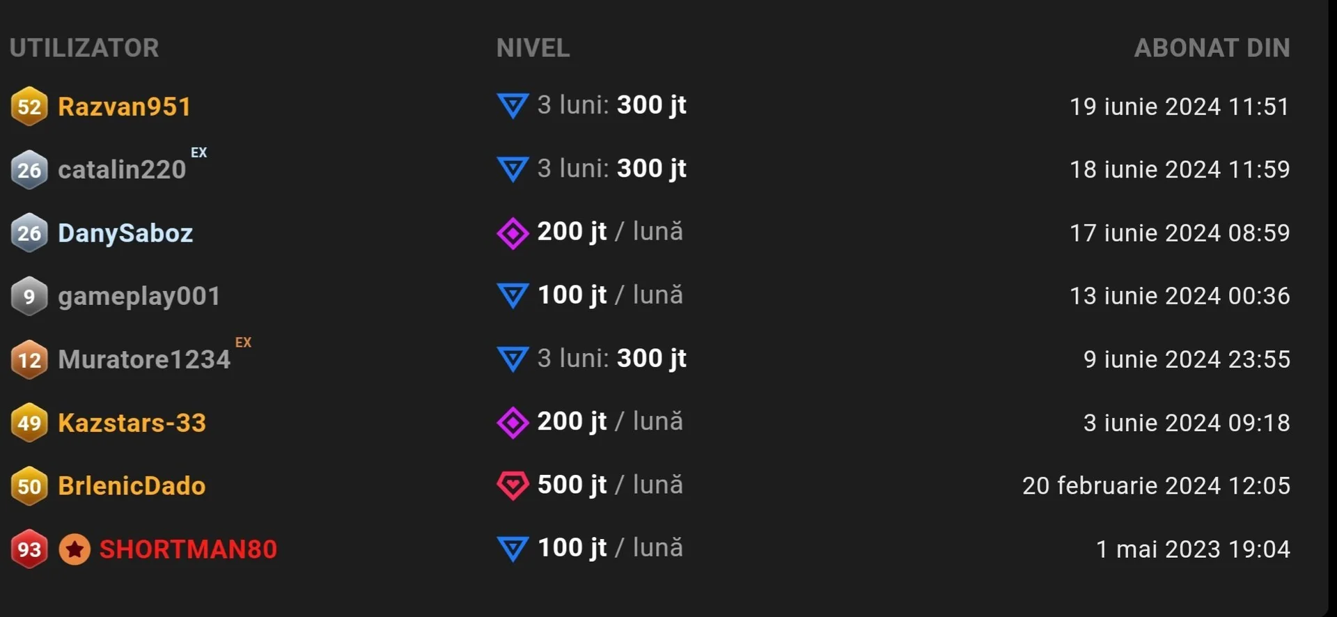Click the level 9 badge beside gameplay001
This screenshot has width=1337, height=617.
coord(29,297)
